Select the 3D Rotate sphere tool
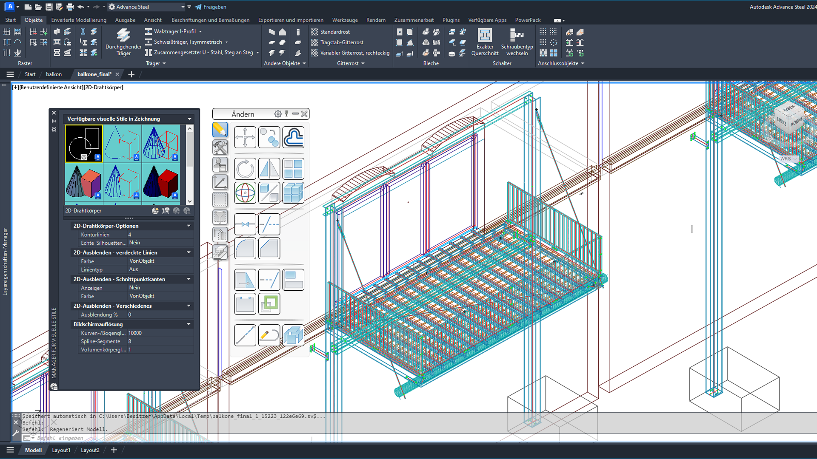The image size is (817, 459). coord(245,193)
